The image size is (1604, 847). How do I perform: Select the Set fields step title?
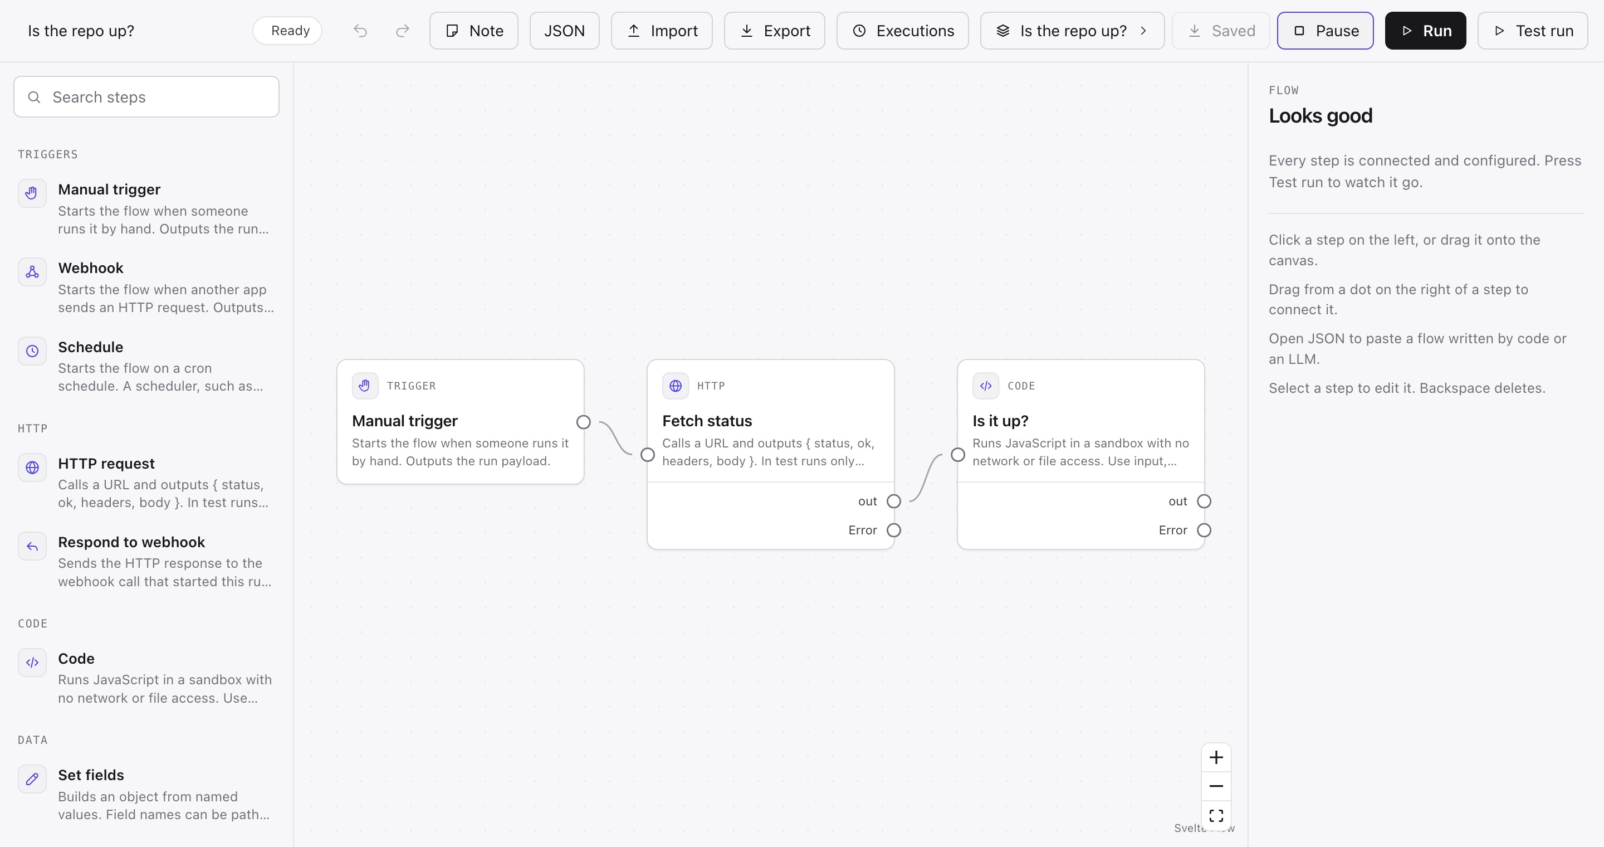pyautogui.click(x=91, y=775)
